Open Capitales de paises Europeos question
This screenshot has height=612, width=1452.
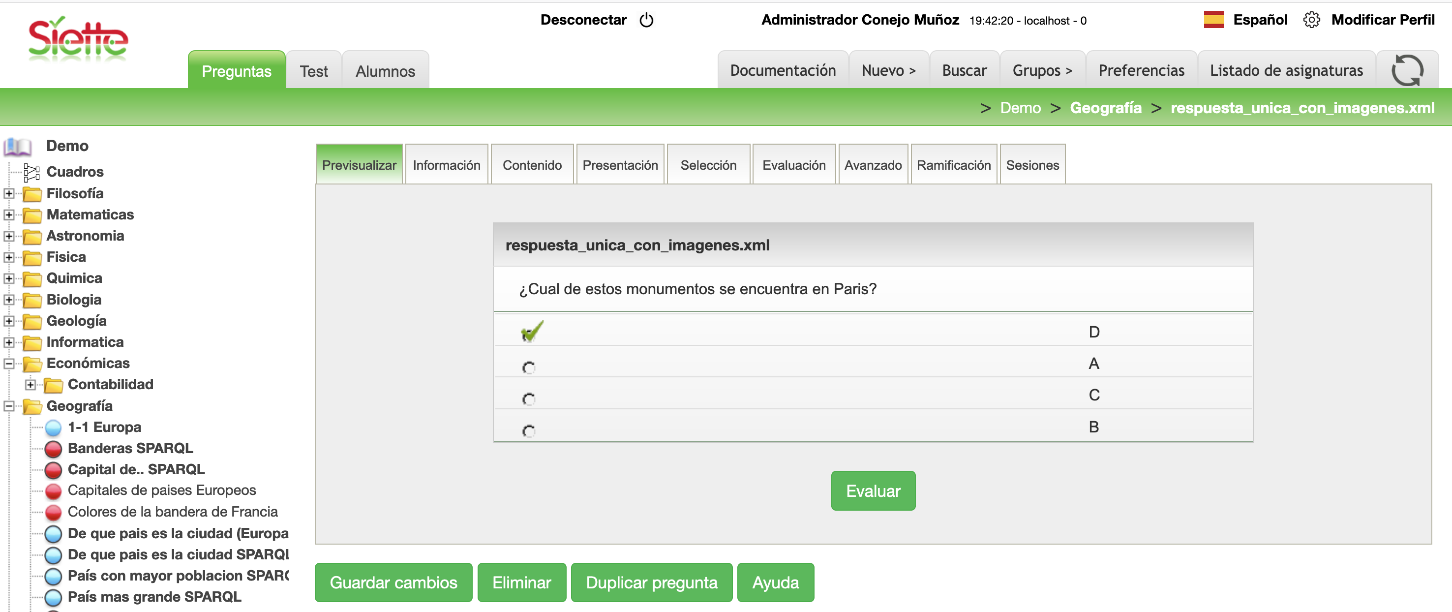point(161,490)
